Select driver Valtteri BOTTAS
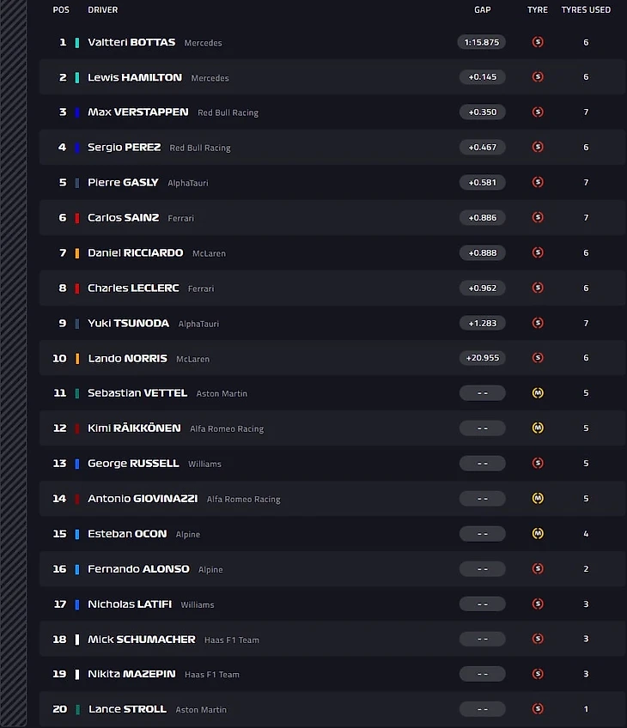The width and height of the screenshot is (627, 728). tap(131, 42)
